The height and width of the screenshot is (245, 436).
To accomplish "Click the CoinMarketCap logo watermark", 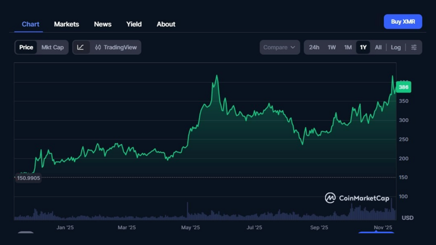I will coord(330,198).
